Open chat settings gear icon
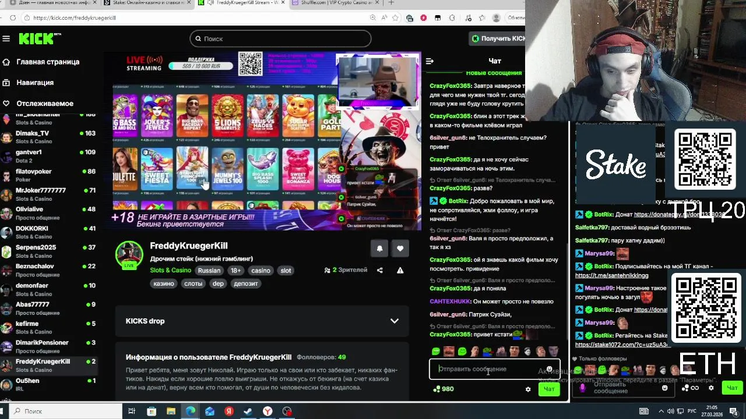This screenshot has width=746, height=419. [528, 389]
